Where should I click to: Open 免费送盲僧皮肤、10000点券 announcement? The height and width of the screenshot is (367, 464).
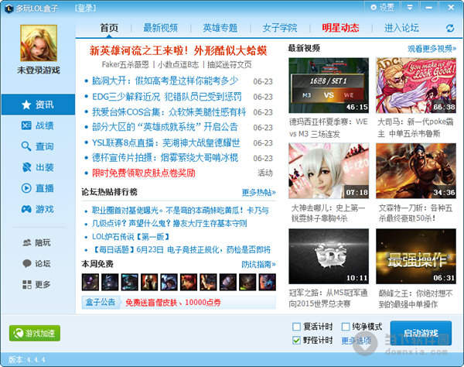pyautogui.click(x=173, y=303)
